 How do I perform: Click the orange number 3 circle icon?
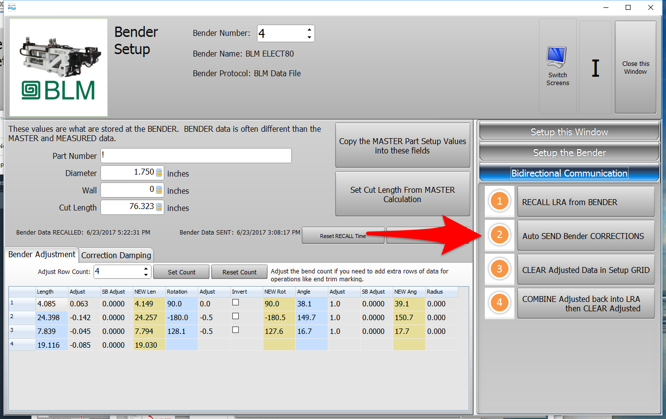coord(500,269)
